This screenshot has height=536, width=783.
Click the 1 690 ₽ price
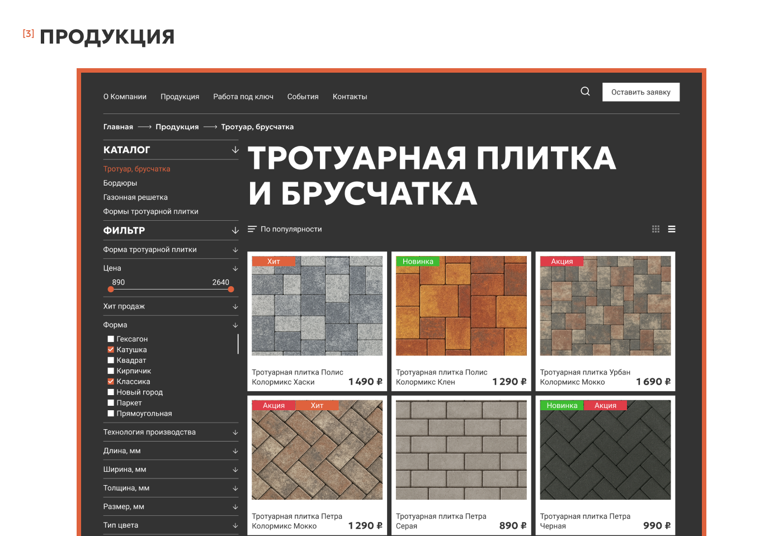(x=653, y=382)
